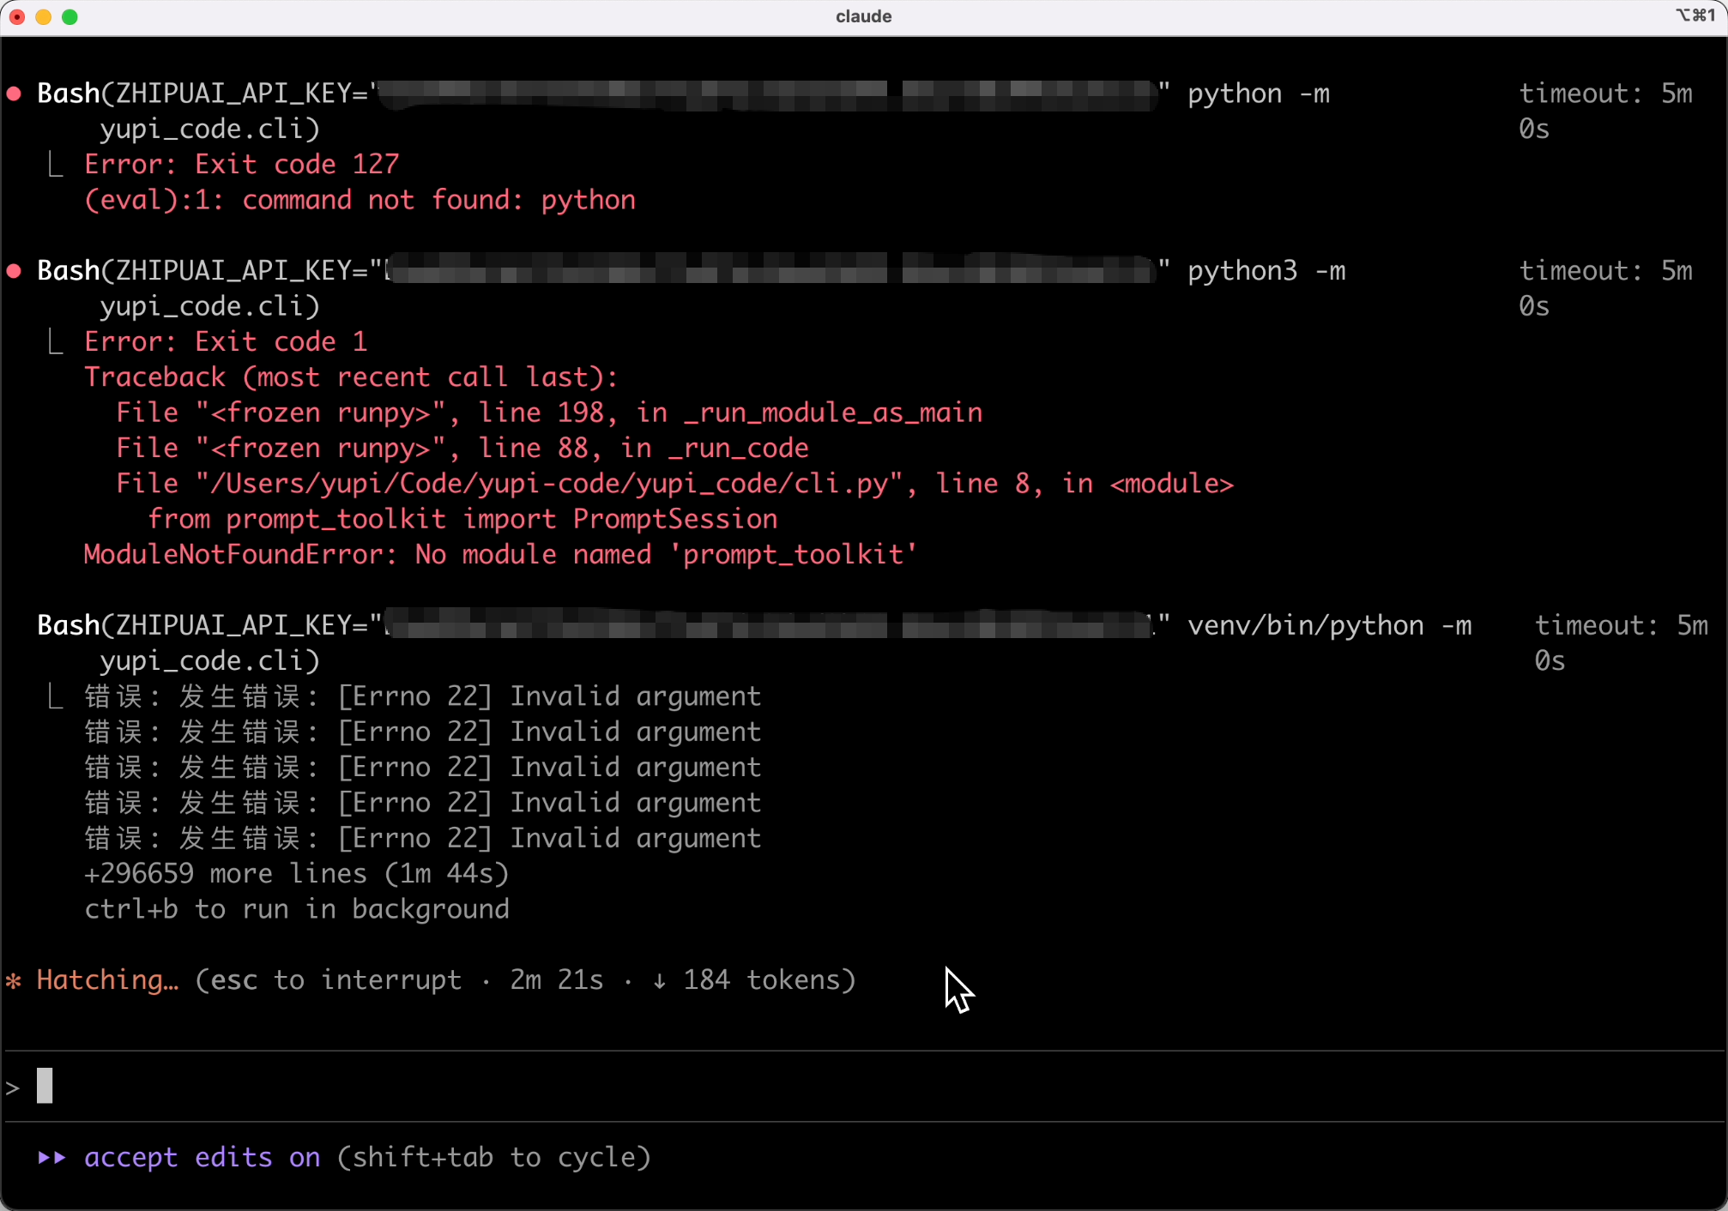Click the ModuleNotFoundError prompt_toolkit message
1728x1211 pixels.
499,555
